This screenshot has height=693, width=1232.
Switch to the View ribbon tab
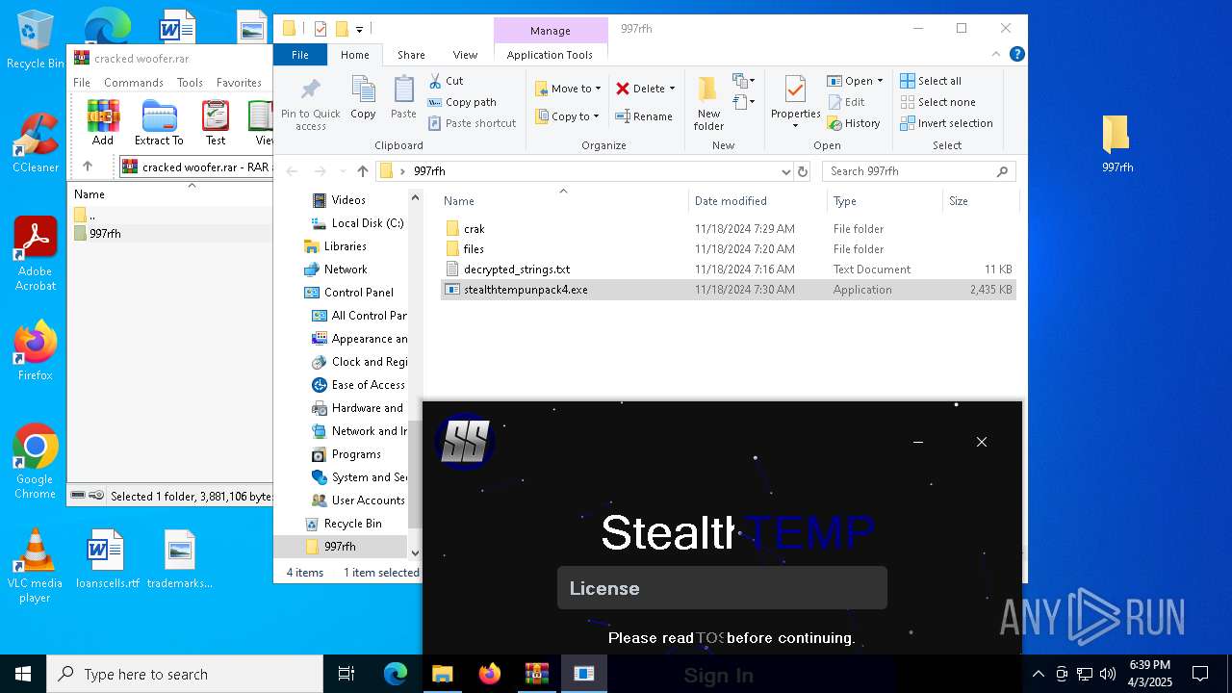pyautogui.click(x=465, y=55)
